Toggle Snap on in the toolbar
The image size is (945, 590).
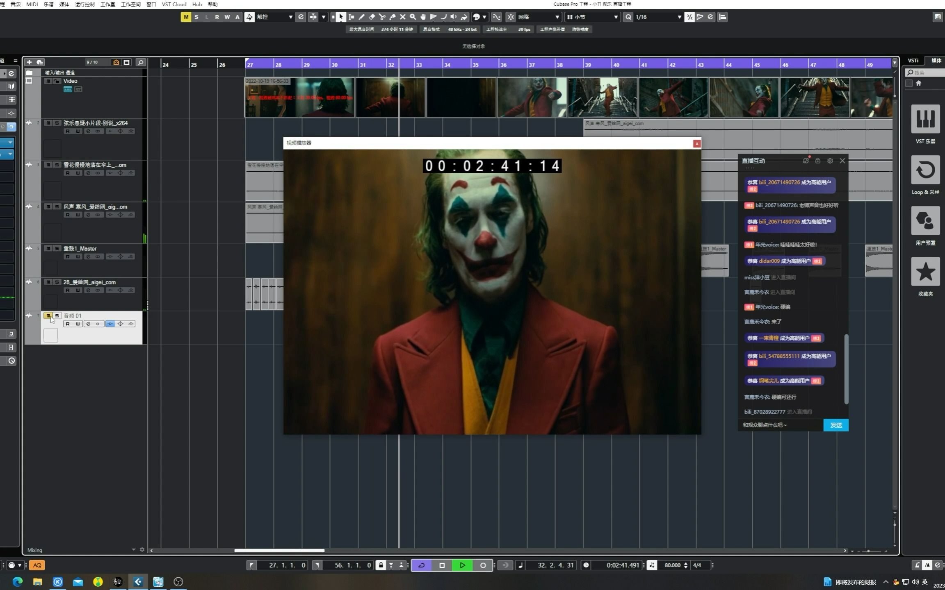click(510, 17)
